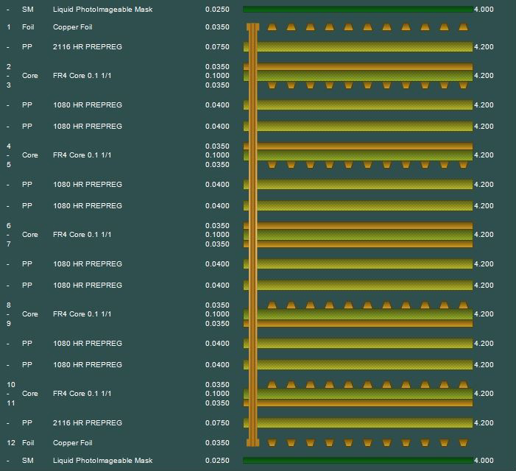
Task: Select 1080 HR PREPREG directly above layer 10
Action: (x=88, y=365)
